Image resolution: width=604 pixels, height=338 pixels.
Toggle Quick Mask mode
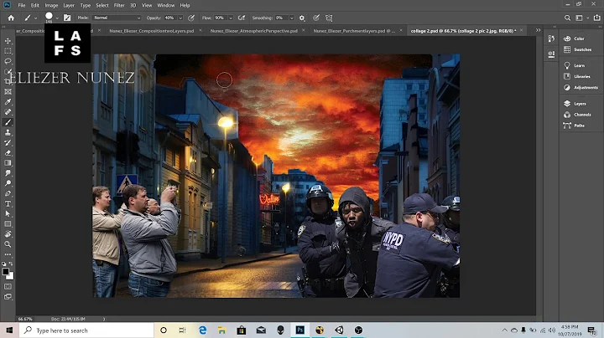pyautogui.click(x=8, y=286)
